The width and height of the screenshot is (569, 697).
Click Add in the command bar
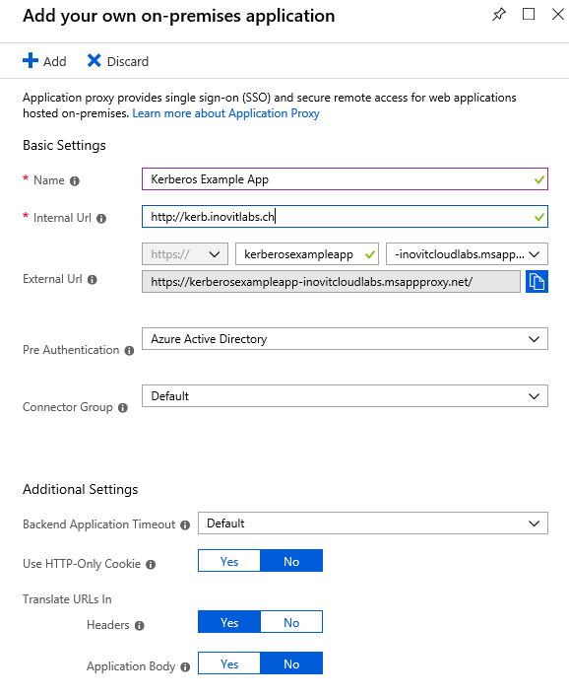(x=44, y=61)
